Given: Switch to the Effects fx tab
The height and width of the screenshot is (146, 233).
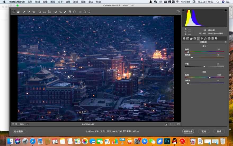Looking at the screenshot, I should click(205, 38).
